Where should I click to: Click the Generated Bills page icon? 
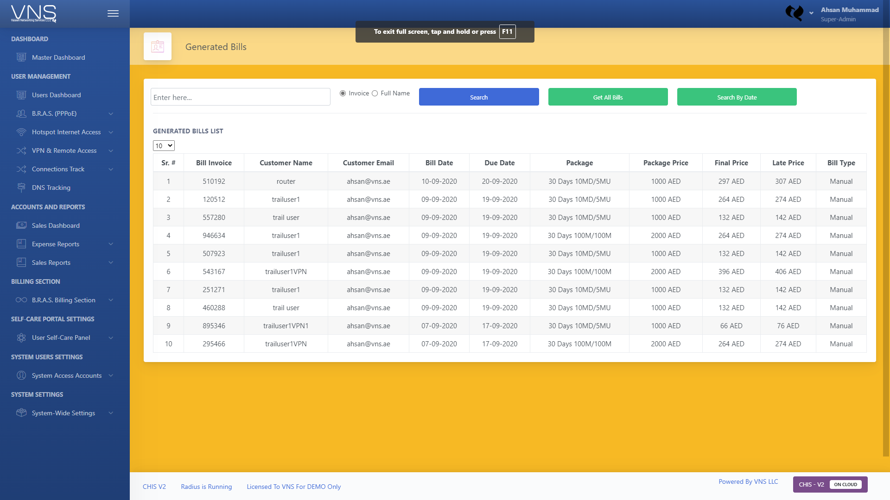pos(158,46)
